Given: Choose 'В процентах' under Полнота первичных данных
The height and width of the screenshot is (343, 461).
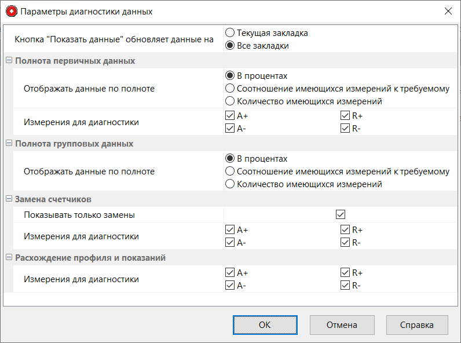Looking at the screenshot, I should 230,76.
